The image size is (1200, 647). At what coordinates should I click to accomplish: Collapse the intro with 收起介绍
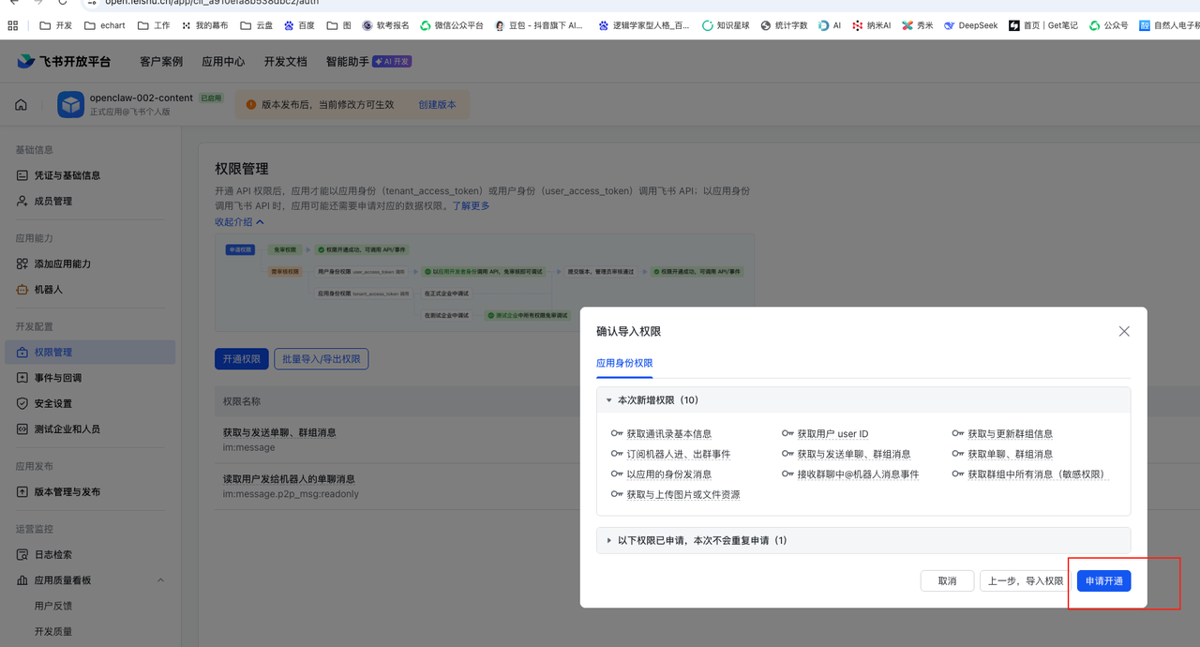click(x=239, y=222)
